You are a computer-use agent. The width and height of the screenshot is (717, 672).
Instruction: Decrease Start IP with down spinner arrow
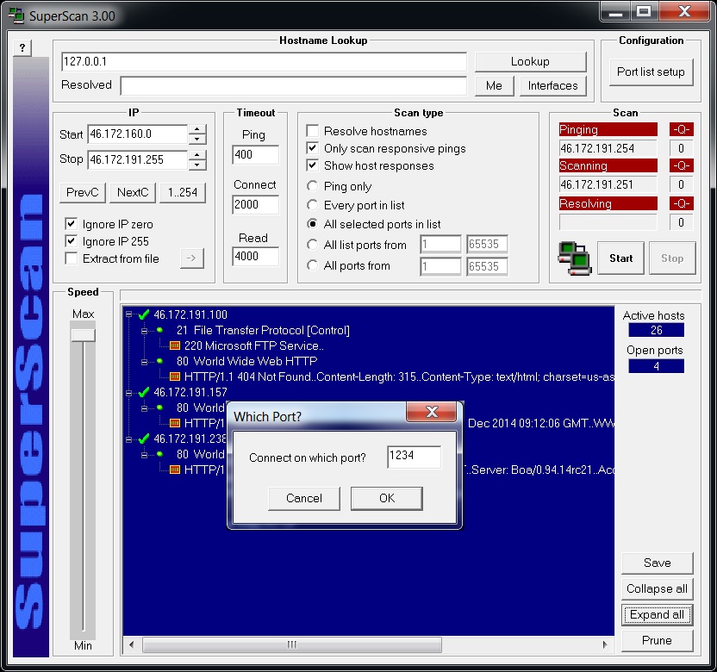pos(197,140)
